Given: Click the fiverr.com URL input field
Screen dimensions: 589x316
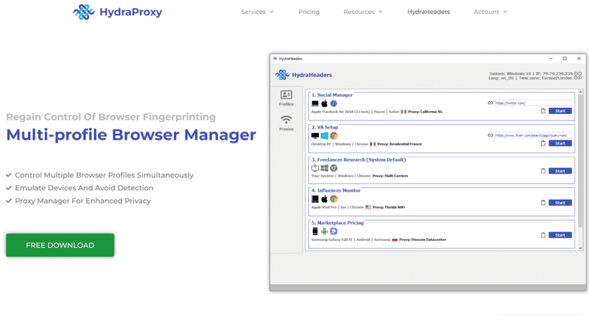Looking at the screenshot, I should 533,135.
